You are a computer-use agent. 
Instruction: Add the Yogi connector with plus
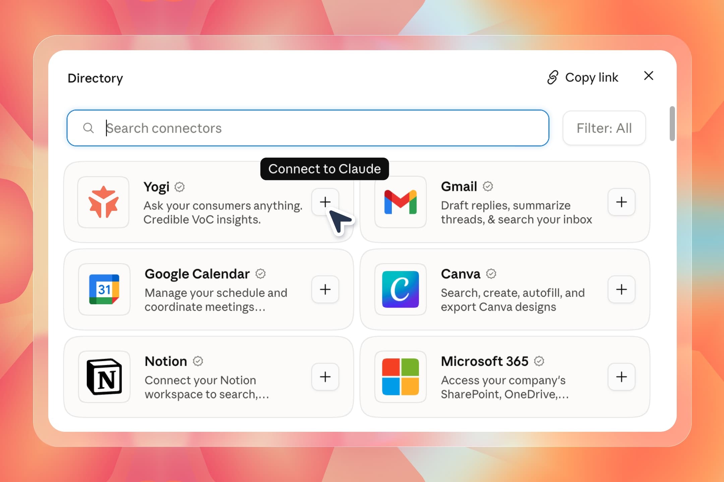pyautogui.click(x=325, y=202)
